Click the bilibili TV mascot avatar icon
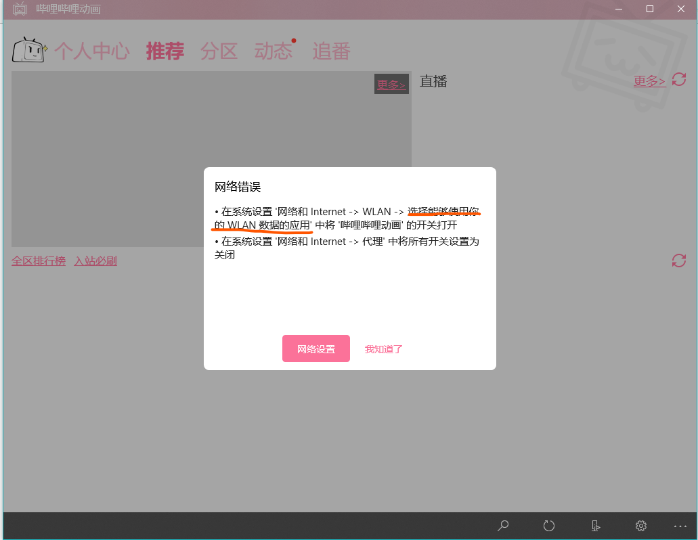 29,50
